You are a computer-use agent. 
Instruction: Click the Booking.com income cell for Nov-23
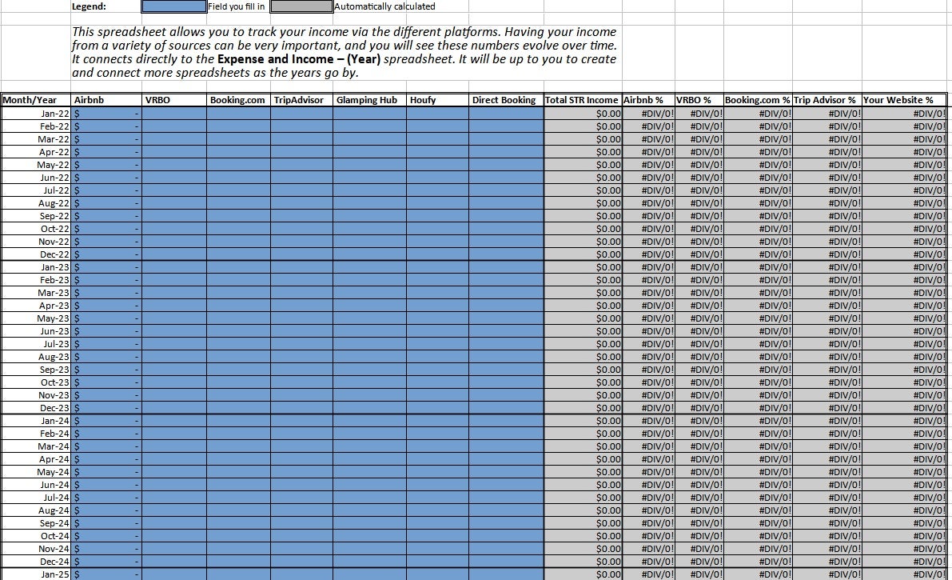coord(239,395)
